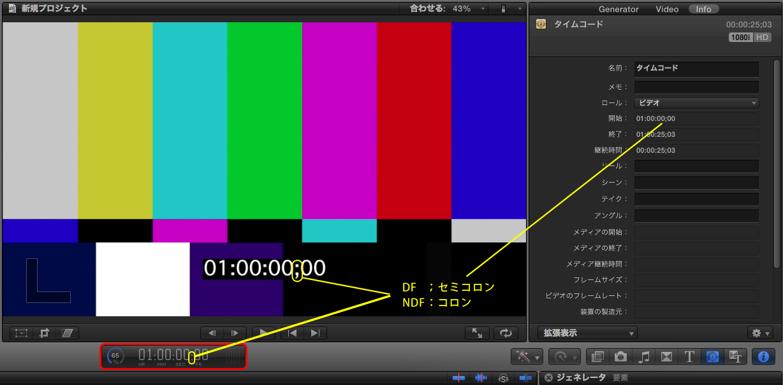Open the inspector gear action menu

pyautogui.click(x=760, y=333)
